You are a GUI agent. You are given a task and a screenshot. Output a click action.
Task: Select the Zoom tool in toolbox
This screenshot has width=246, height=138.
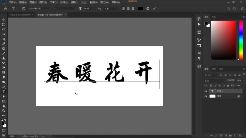coord(3,111)
